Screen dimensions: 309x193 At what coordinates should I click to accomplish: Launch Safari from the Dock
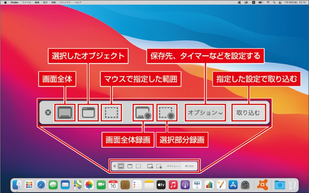(41, 185)
